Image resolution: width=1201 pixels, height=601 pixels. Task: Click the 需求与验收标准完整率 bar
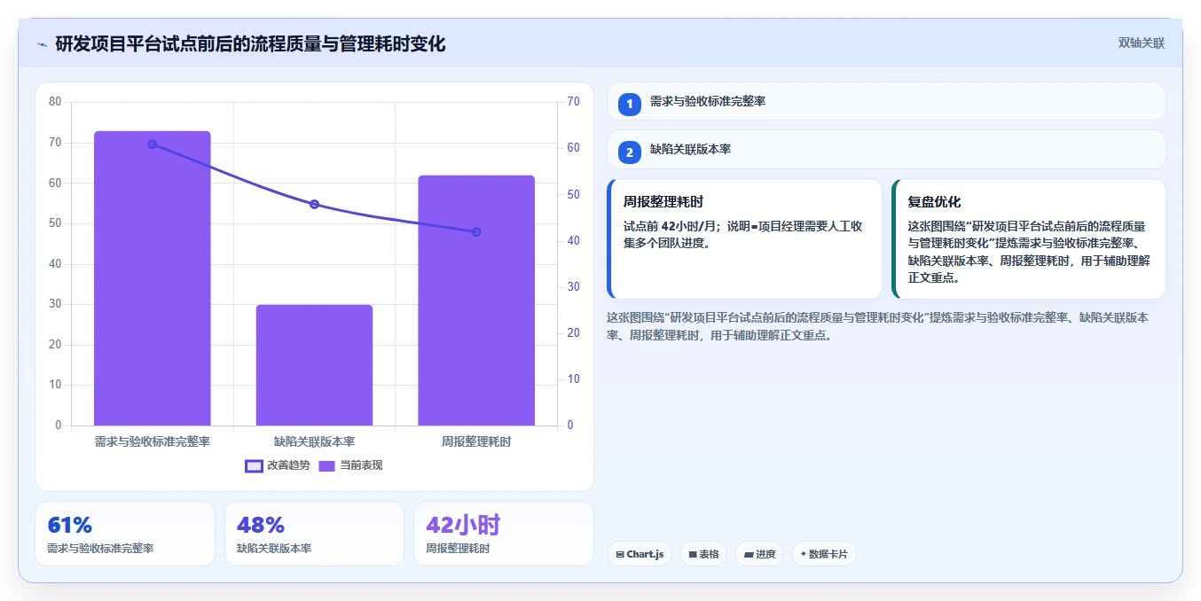pyautogui.click(x=153, y=278)
